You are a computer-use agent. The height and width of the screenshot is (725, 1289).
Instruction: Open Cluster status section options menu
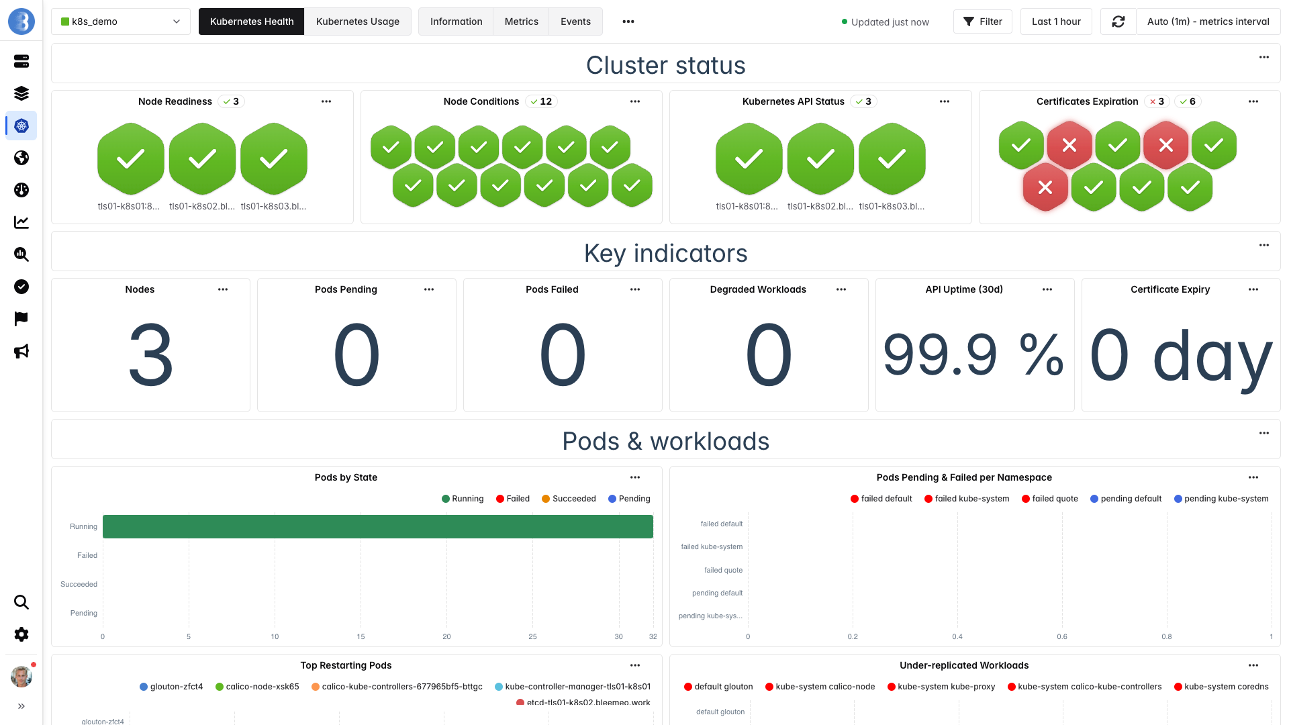click(x=1264, y=57)
